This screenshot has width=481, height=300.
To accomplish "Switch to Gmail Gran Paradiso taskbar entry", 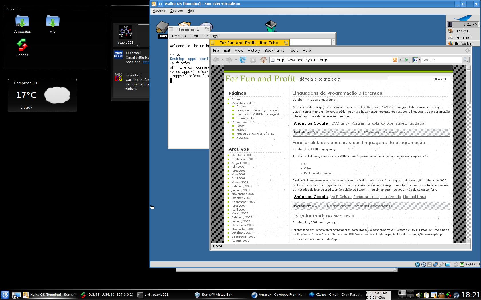I will [336, 295].
